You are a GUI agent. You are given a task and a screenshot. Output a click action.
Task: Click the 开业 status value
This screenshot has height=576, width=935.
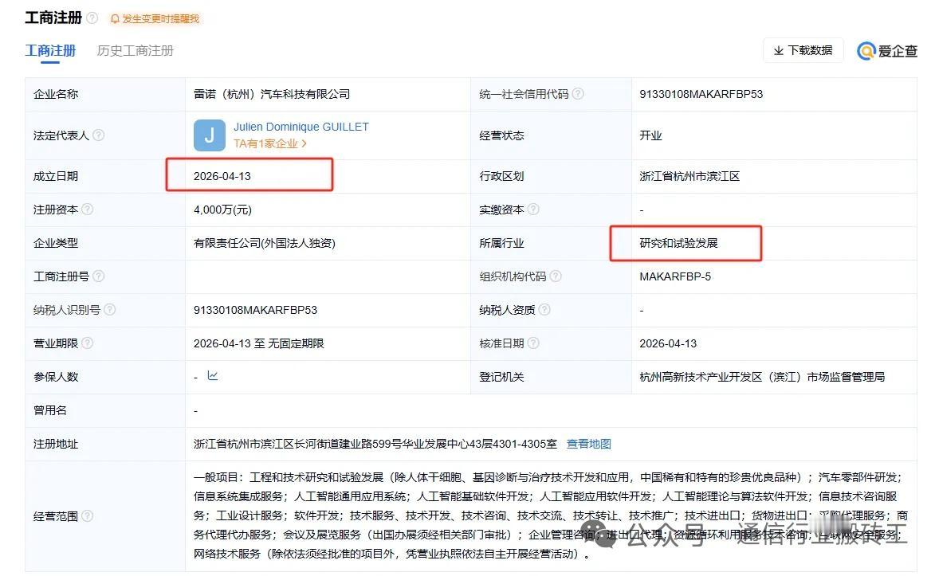click(x=650, y=135)
